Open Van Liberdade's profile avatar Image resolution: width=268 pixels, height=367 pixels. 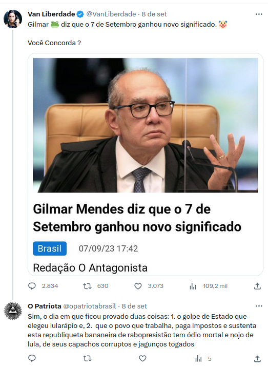tap(13, 18)
